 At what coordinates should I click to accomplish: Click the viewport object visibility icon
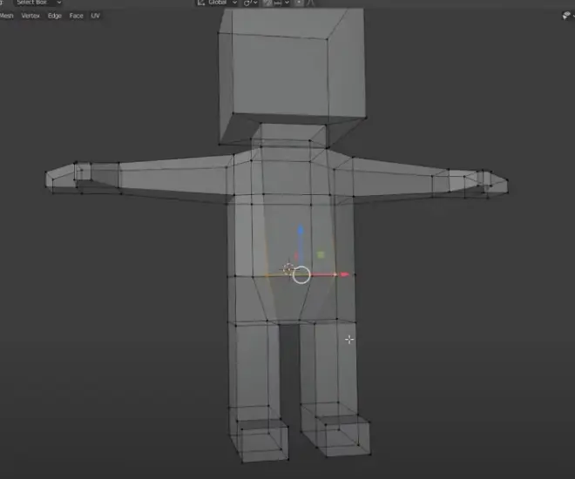[x=567, y=16]
